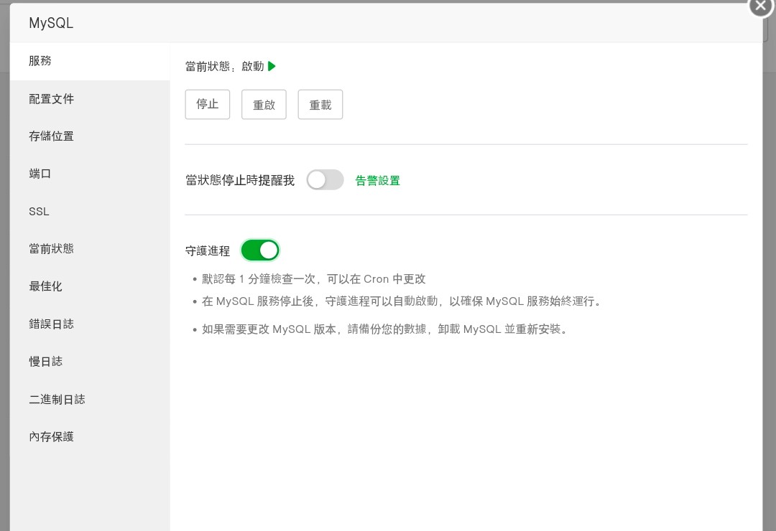Screen dimensions: 776x531
Task: Click the 守護進程可以自動啟動 note
Action: point(402,301)
